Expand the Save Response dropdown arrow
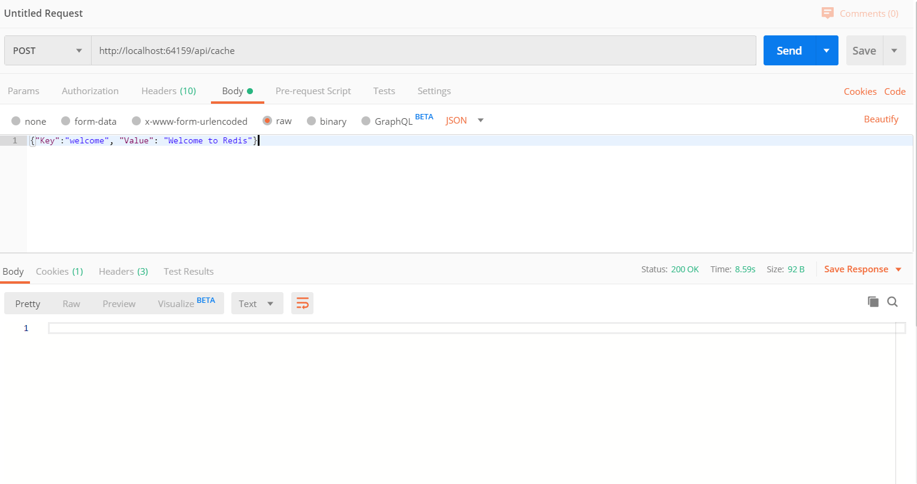 point(898,269)
